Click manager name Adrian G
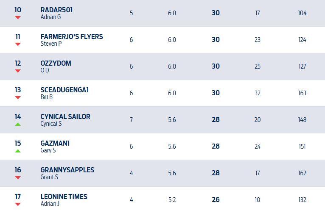The image size is (325, 213). click(50, 17)
